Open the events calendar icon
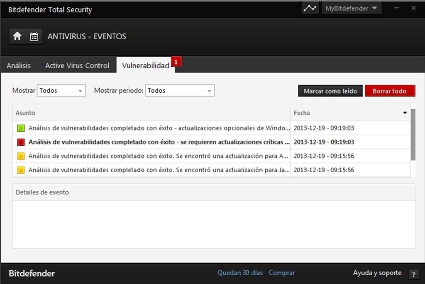Viewport: 425px width, 284px height. pyautogui.click(x=34, y=36)
